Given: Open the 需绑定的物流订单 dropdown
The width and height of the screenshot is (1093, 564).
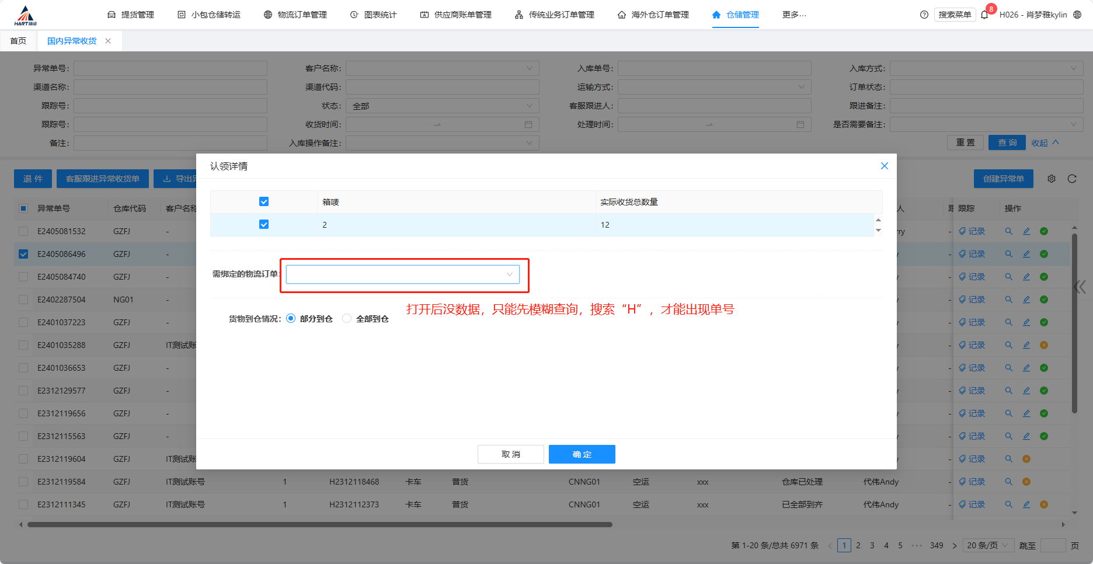Looking at the screenshot, I should coord(402,274).
